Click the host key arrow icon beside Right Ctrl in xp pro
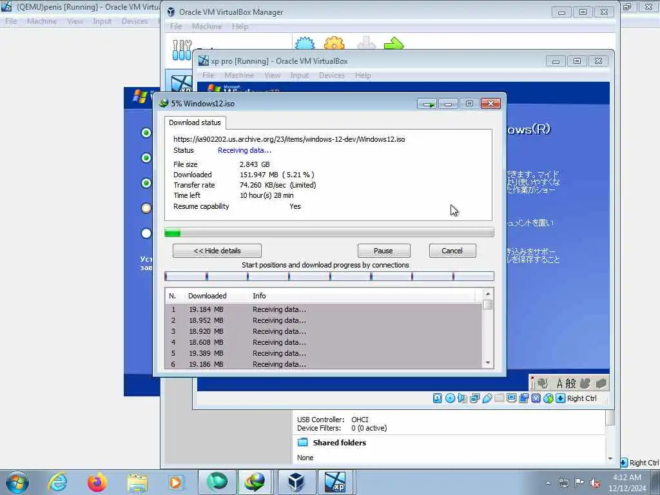This screenshot has height=495, width=660. click(x=560, y=398)
